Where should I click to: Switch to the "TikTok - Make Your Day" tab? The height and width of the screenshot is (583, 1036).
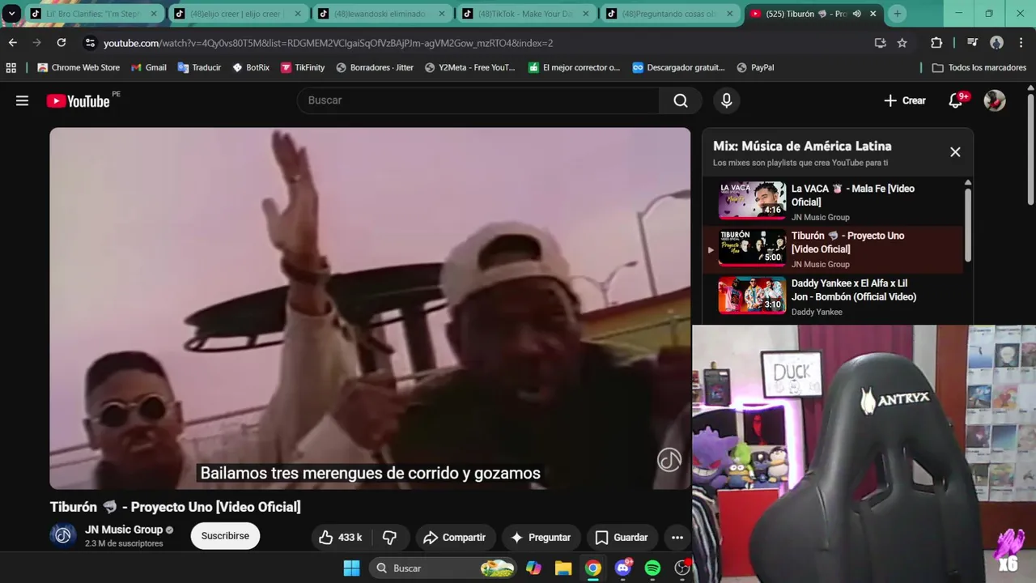526,14
